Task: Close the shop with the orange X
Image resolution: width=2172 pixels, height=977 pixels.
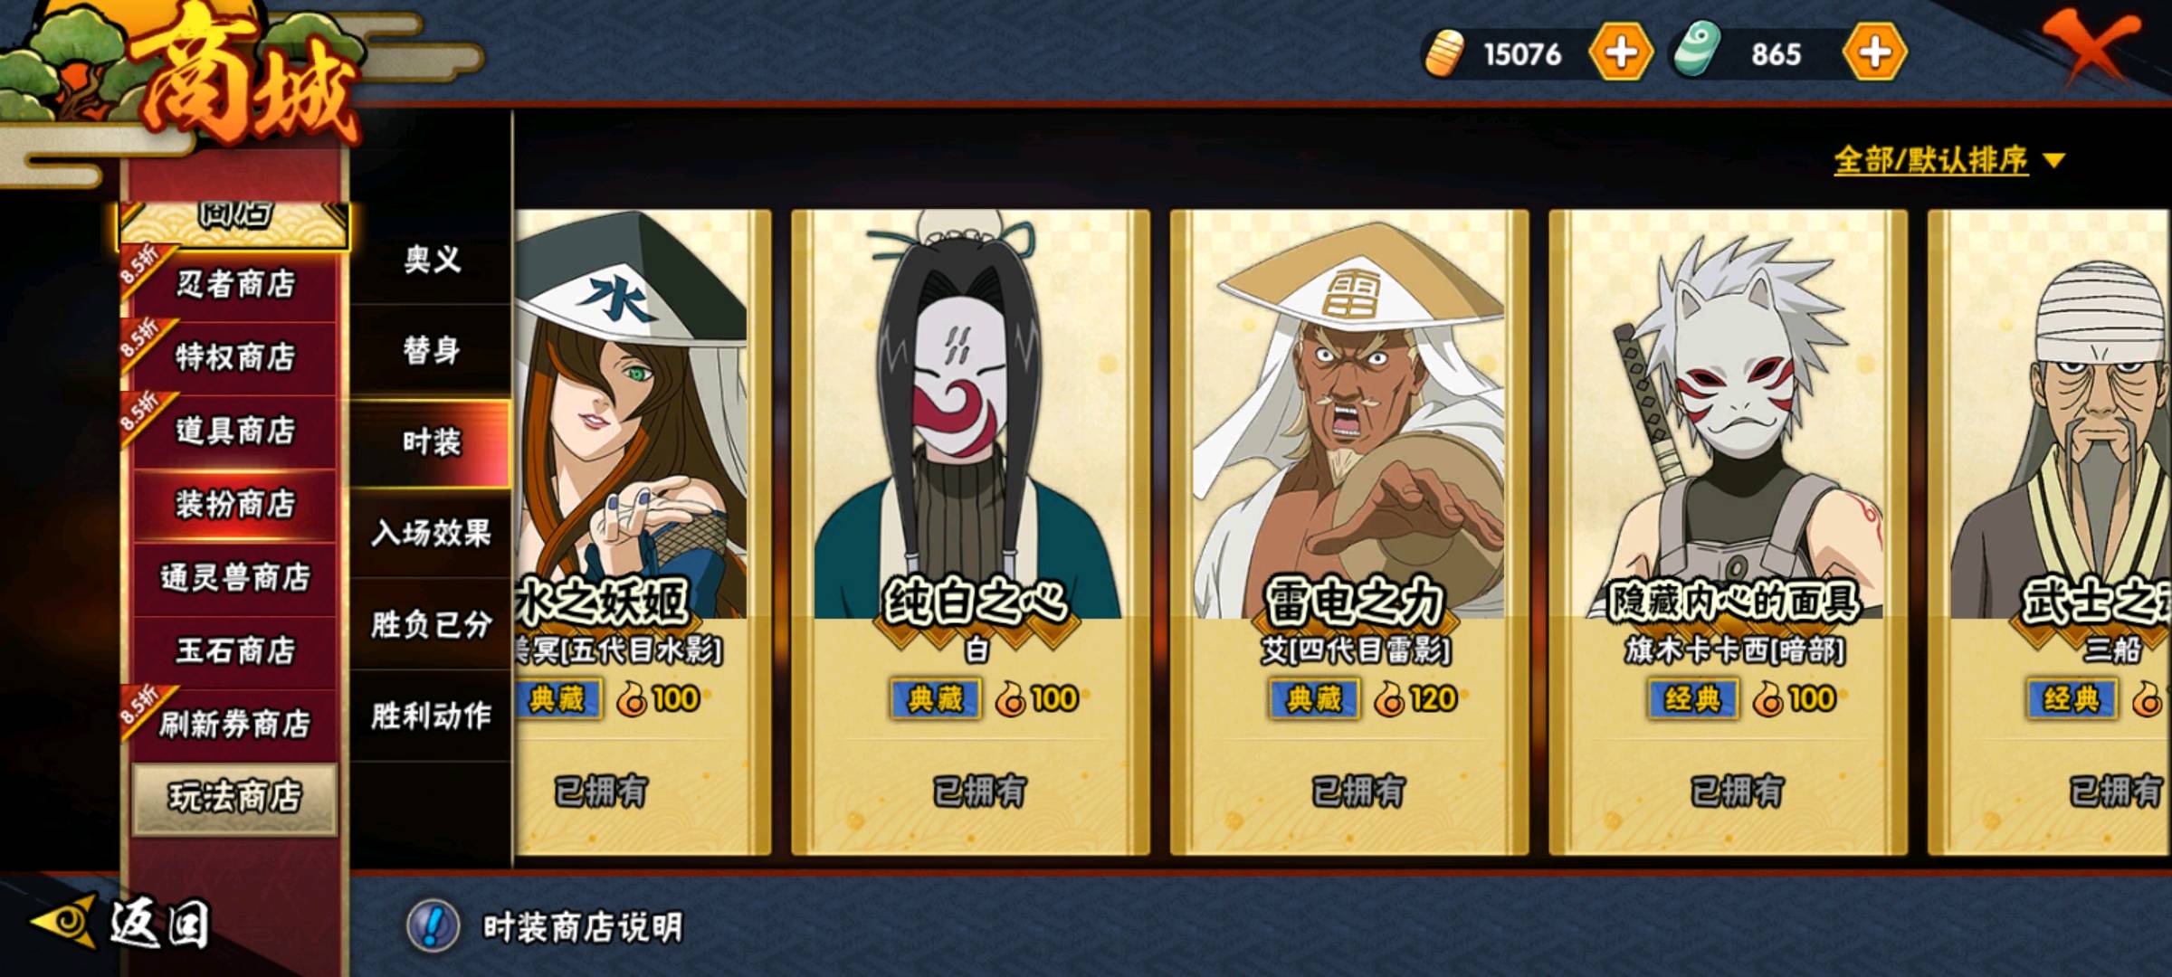Action: point(2094,45)
